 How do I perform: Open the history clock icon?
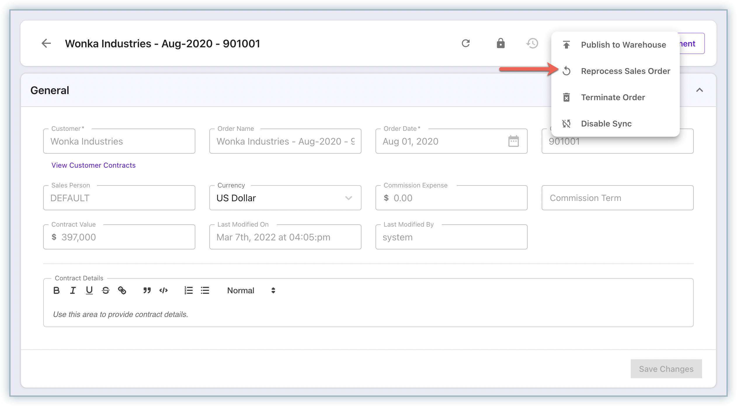point(532,44)
